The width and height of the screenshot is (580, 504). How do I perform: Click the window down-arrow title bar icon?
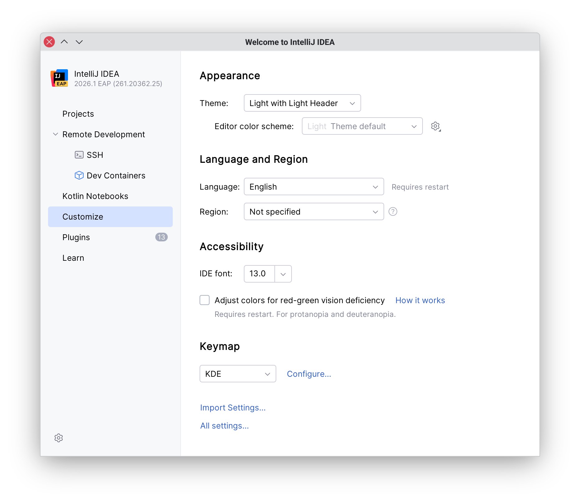tap(79, 42)
